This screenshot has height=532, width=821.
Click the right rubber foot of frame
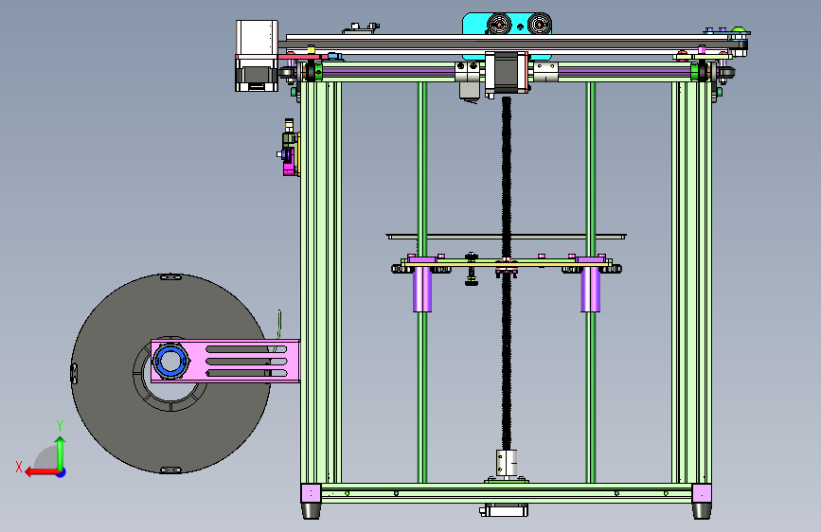click(702, 511)
